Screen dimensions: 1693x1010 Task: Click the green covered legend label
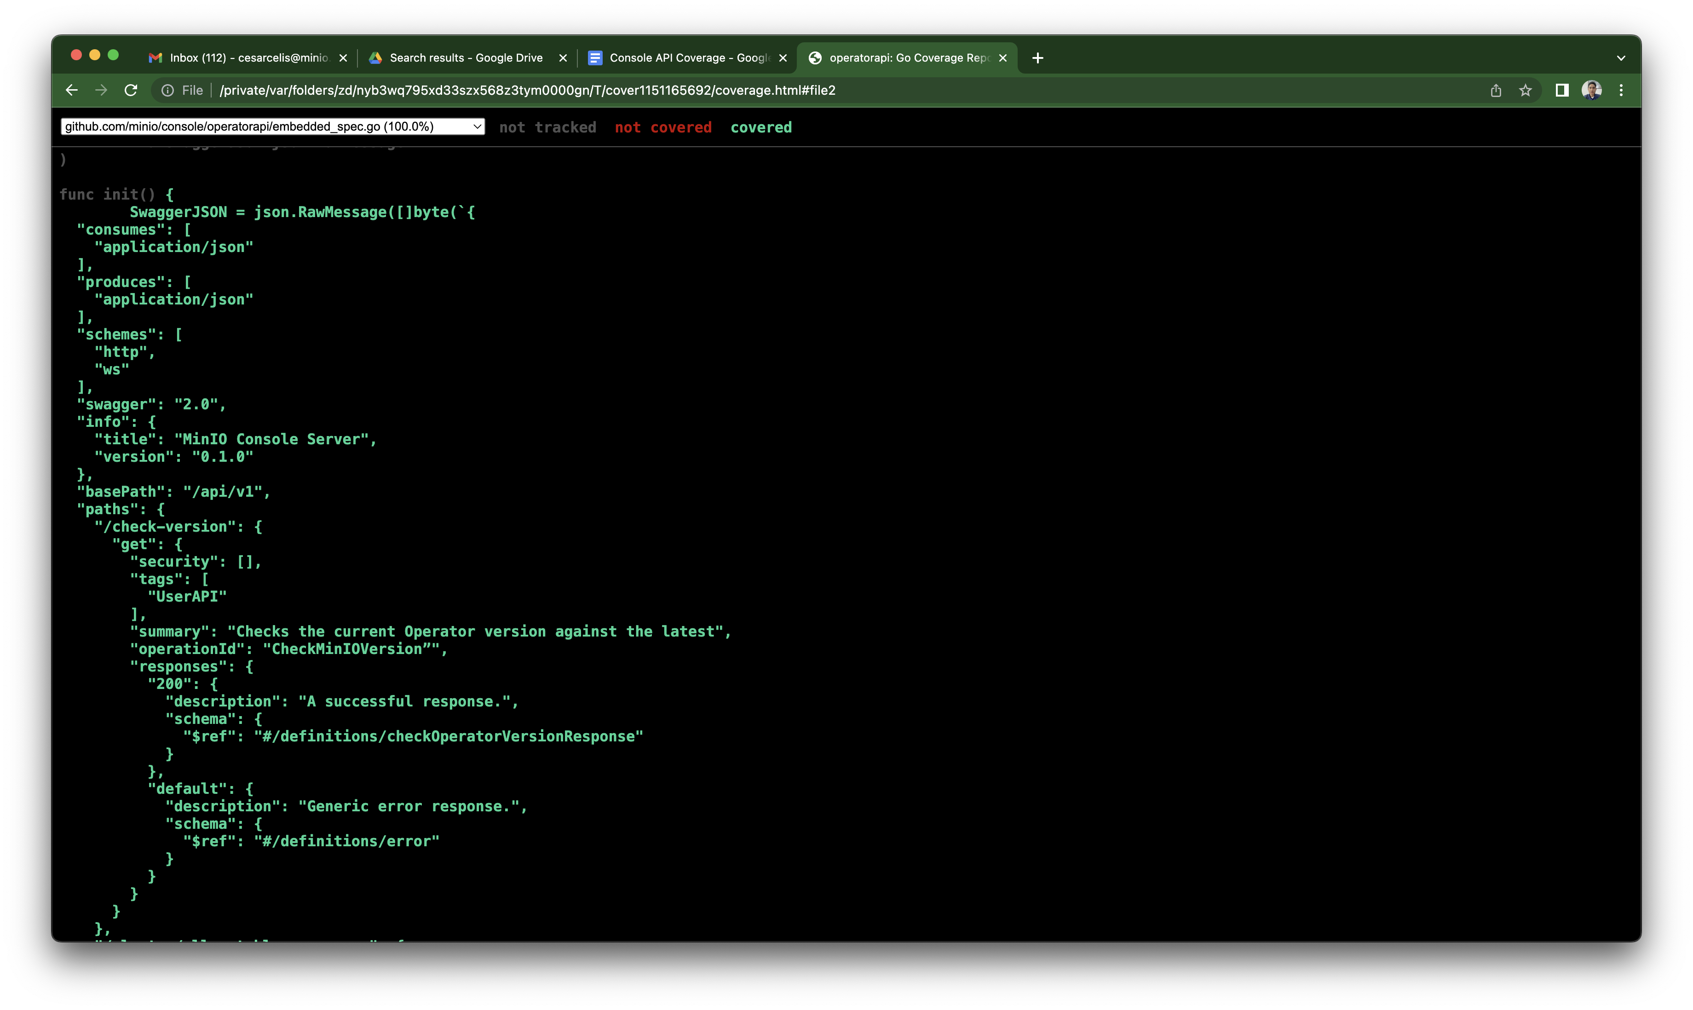760,128
